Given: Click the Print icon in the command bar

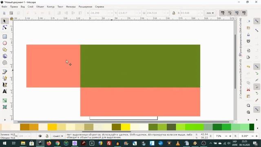Looking at the screenshot, I should point(248,41).
